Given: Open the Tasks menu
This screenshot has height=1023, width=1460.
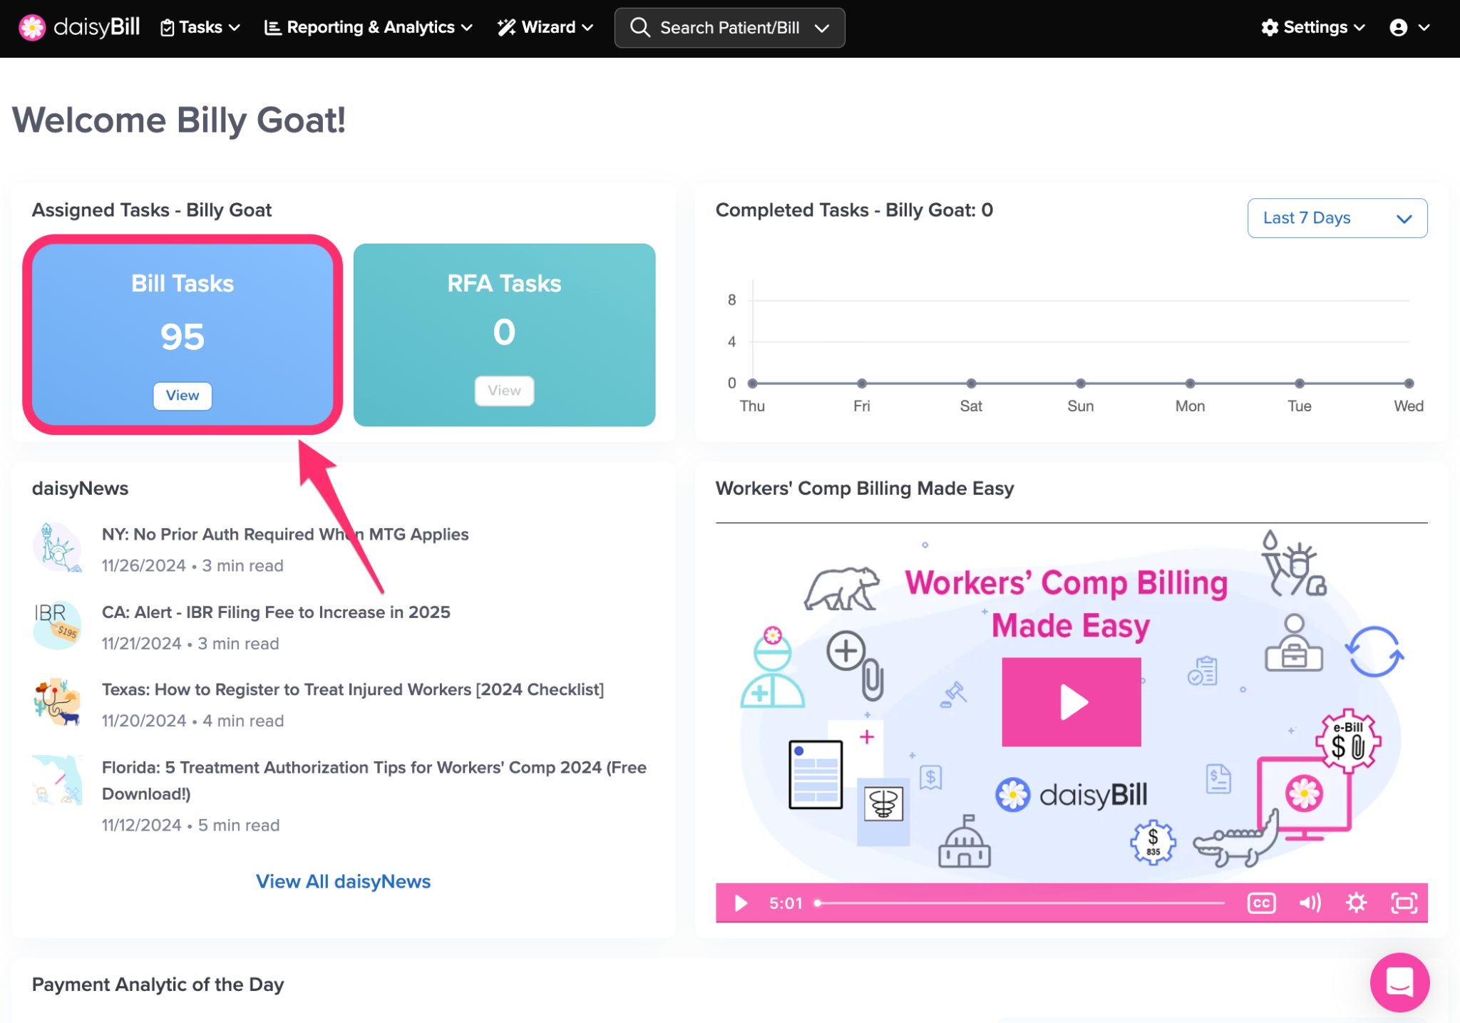Looking at the screenshot, I should click(200, 27).
